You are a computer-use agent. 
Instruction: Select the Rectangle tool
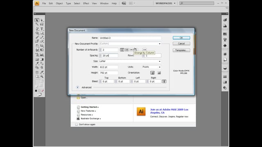[42, 33]
